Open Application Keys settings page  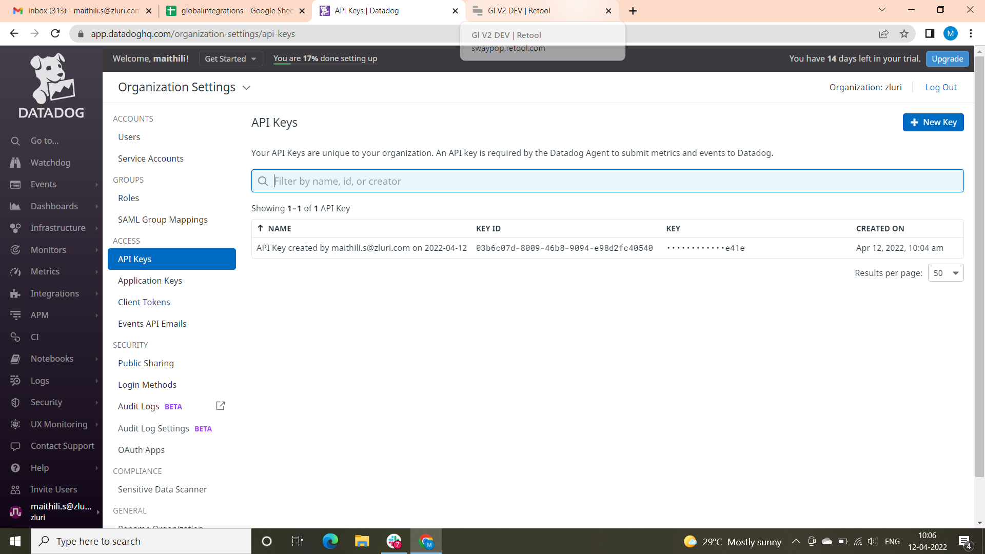(x=150, y=281)
